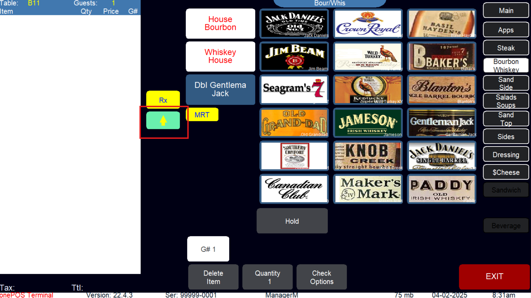Click the Tax: label
Screen dimensions: 531x298
[7, 287]
